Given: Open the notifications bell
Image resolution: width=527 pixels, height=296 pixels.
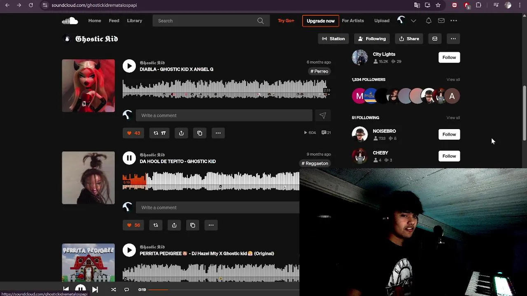Looking at the screenshot, I should [x=429, y=21].
